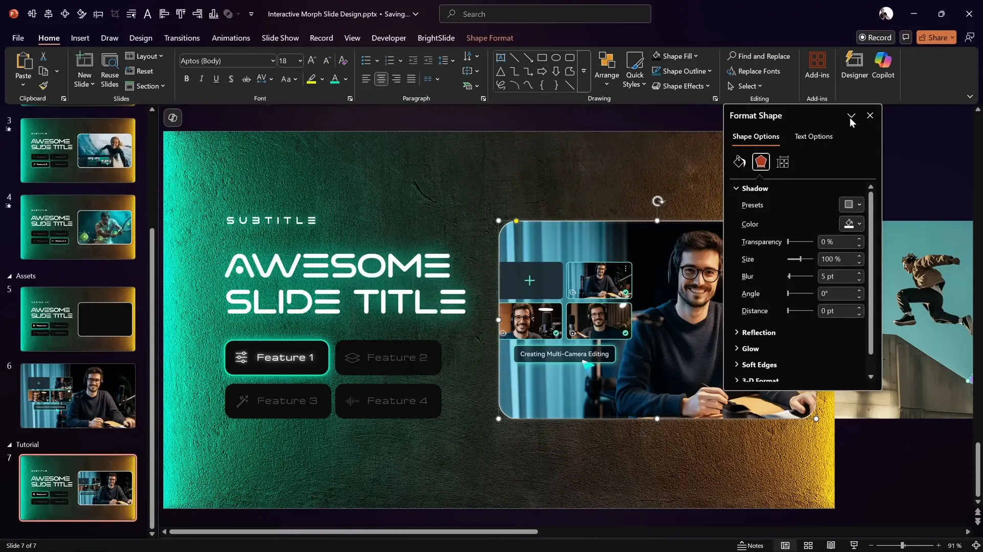983x552 pixels.
Task: Select slide 6 thumbnail
Action: pyautogui.click(x=78, y=396)
